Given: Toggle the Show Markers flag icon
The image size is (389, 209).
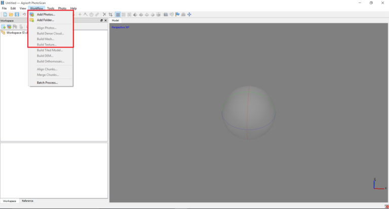Looking at the screenshot, I should click(177, 14).
